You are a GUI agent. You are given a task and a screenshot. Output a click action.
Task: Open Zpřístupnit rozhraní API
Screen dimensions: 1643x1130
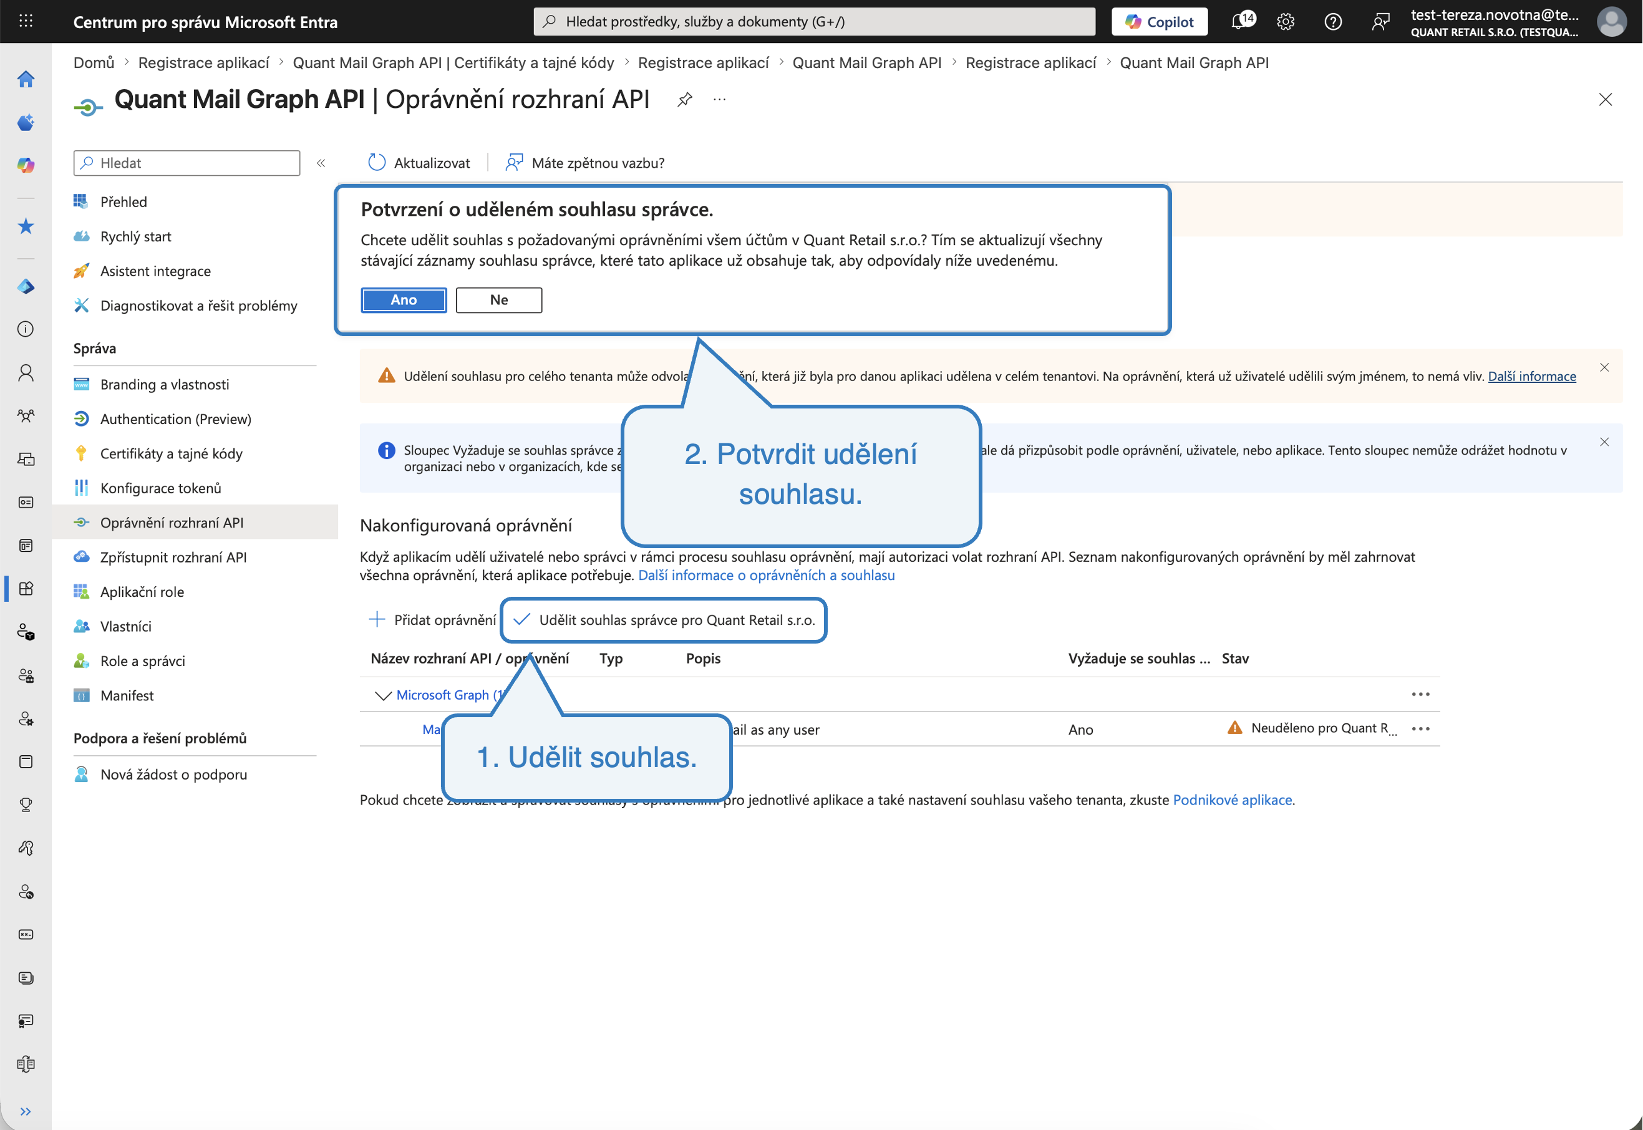(x=173, y=558)
